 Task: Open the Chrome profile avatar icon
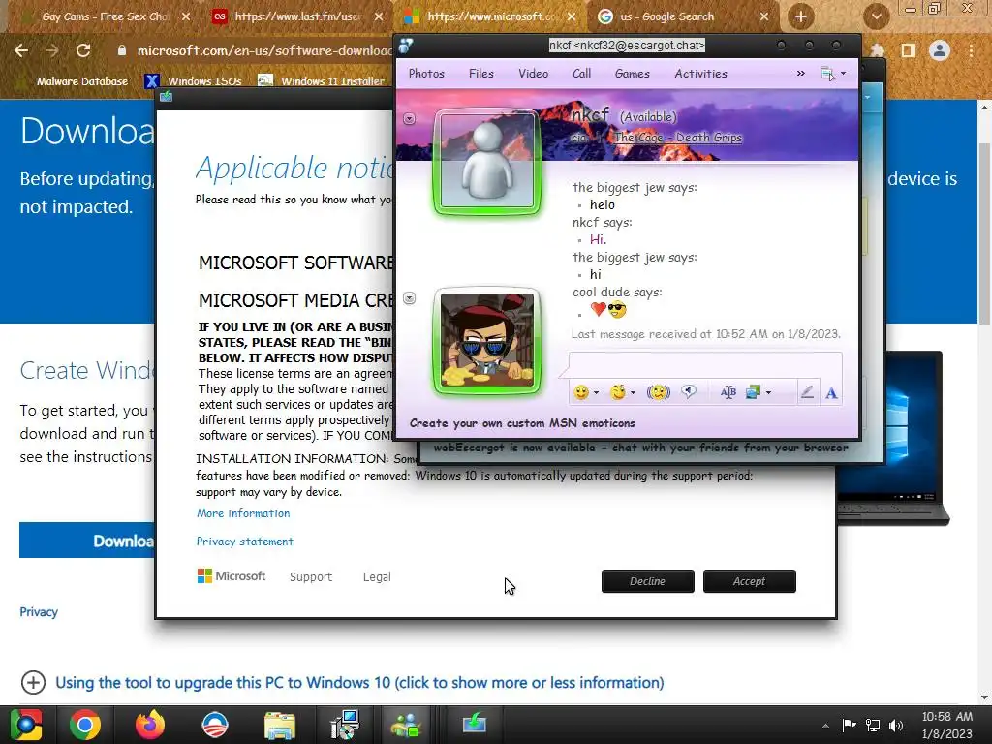(940, 50)
